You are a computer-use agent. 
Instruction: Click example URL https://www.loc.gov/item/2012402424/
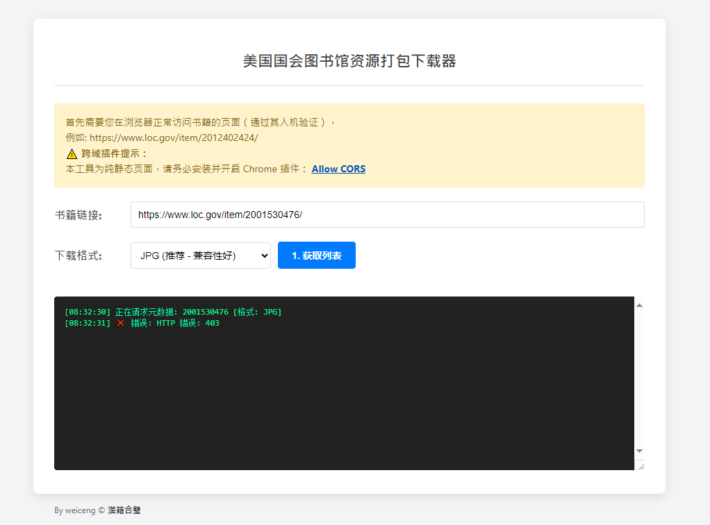click(174, 137)
